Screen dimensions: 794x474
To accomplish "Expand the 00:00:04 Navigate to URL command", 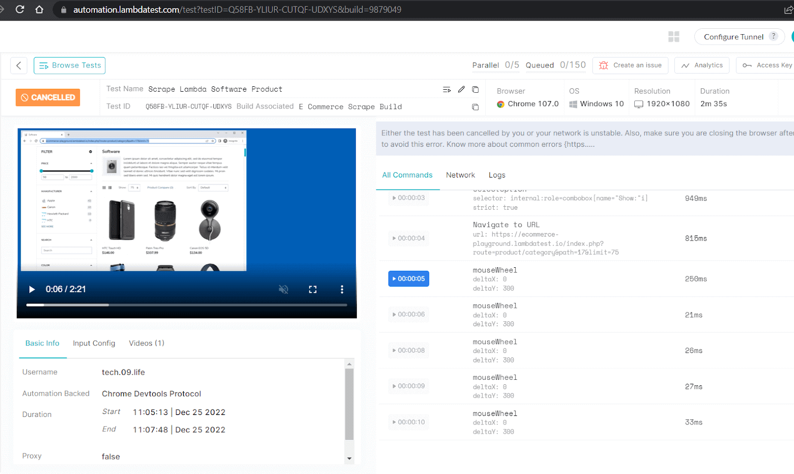I will click(408, 238).
